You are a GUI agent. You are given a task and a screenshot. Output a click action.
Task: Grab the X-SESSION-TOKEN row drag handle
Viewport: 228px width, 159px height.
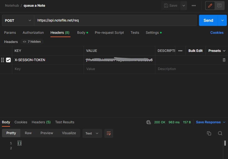[x=3, y=60]
